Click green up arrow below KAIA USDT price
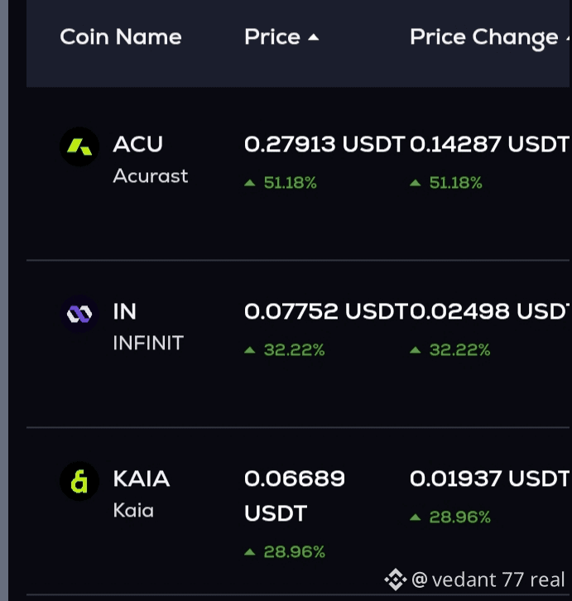This screenshot has height=601, width=572. point(250,552)
